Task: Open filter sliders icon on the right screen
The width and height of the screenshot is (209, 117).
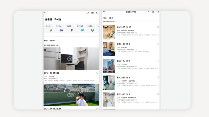Action: (x=158, y=12)
